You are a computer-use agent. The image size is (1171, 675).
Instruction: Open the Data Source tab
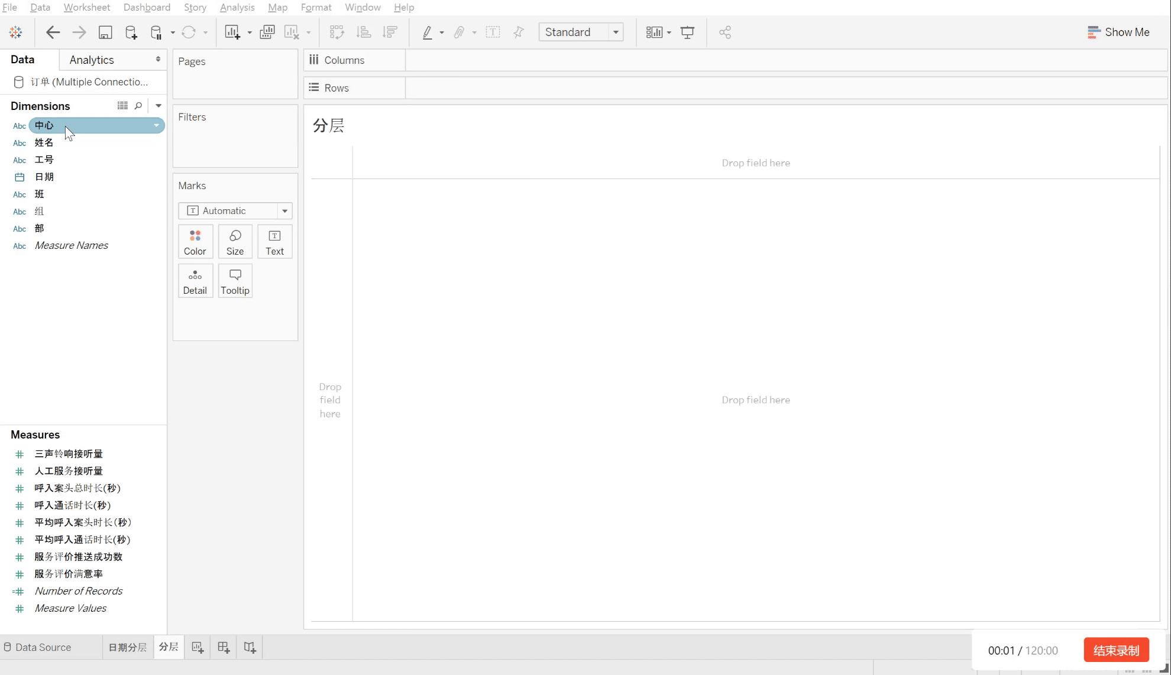click(38, 647)
